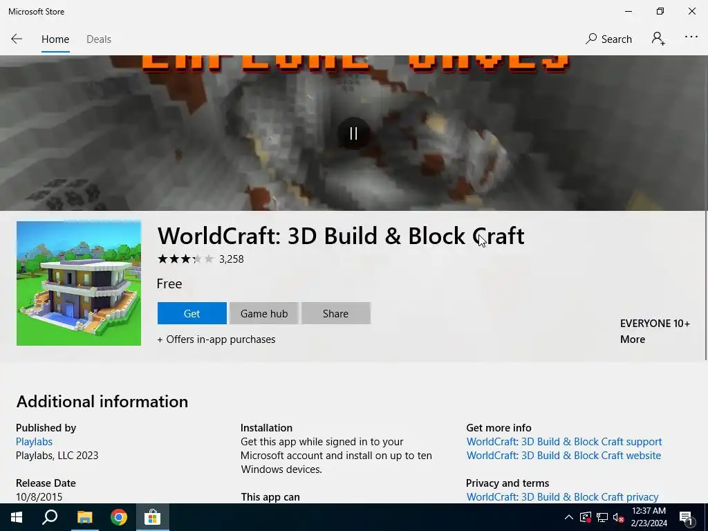Click the Additional information heading
The image size is (708, 531).
[x=102, y=402]
